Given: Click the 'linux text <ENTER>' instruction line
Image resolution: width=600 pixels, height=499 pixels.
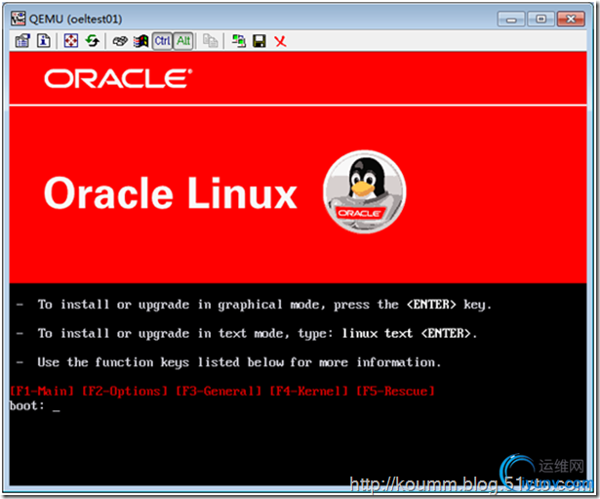Looking at the screenshot, I should pos(247,334).
